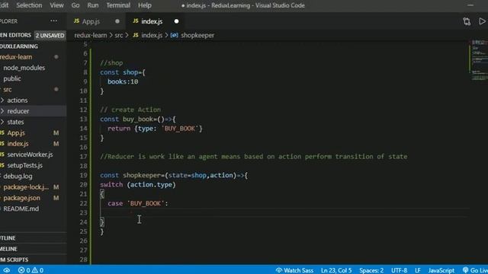The width and height of the screenshot is (488, 274).
Task: Click the const shopkeeper declaration line
Action: pos(174,175)
